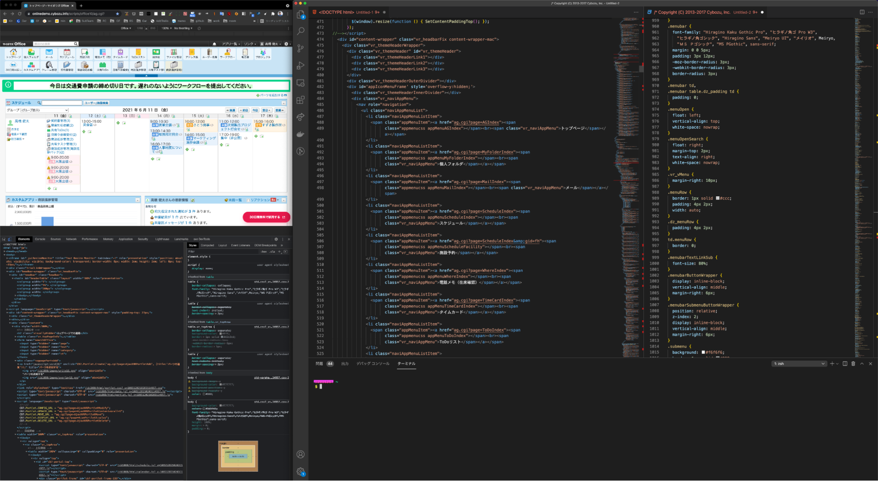Split the VS Code editor to the right
The image size is (878, 481).
point(862,12)
